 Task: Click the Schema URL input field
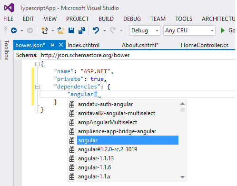138,55
